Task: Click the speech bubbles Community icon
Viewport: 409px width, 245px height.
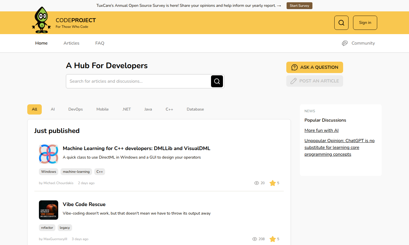Action: click(345, 43)
